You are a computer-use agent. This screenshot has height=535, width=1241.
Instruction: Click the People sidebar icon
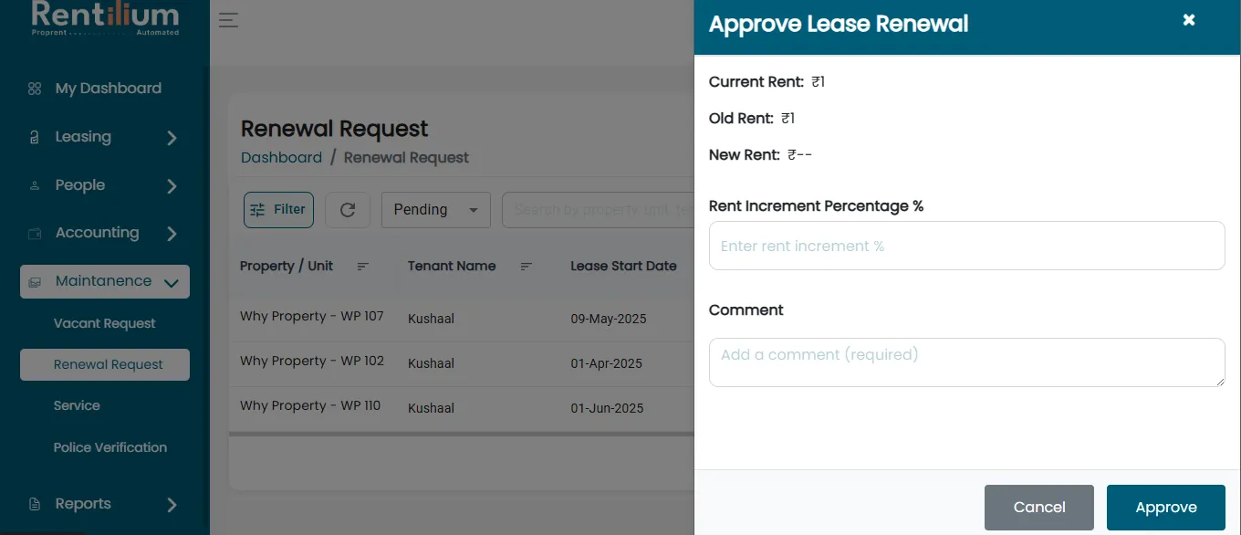tap(35, 185)
